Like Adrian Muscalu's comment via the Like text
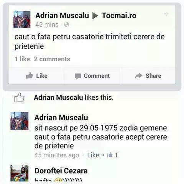 click(93, 155)
